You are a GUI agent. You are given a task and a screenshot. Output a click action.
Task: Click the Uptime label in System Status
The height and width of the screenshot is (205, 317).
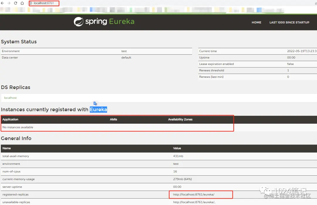tap(204, 58)
